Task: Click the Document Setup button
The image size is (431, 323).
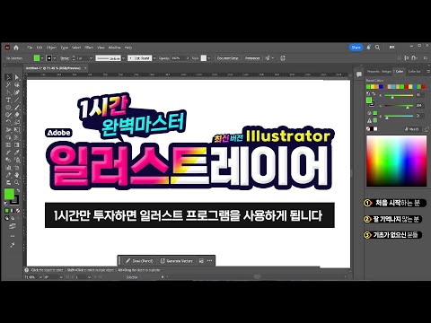Action: tap(228, 58)
